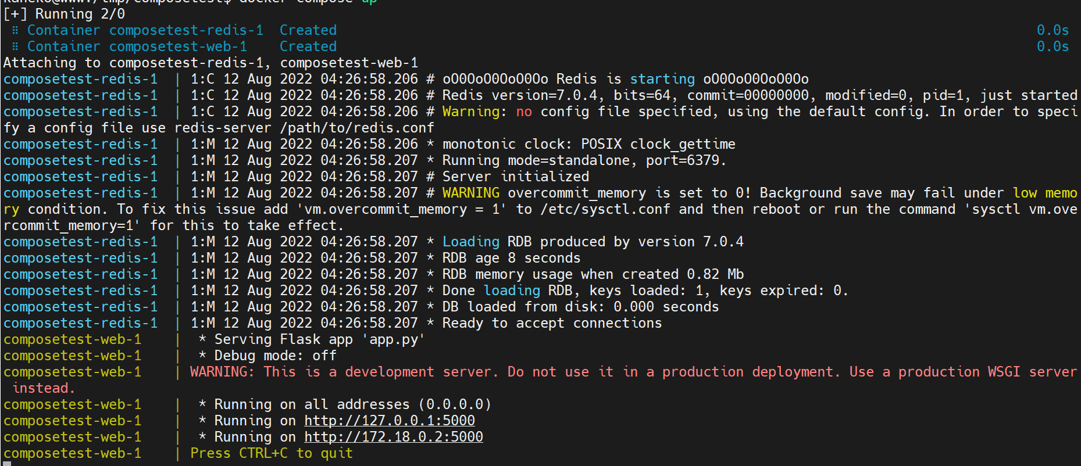The height and width of the screenshot is (466, 1081).
Task: Click '/etc/sysctl.conf' path text
Action: [605, 209]
